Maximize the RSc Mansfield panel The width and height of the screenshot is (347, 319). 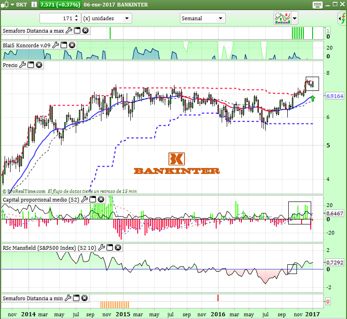pyautogui.click(x=110, y=247)
